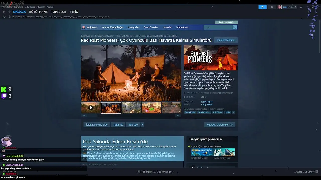Image resolution: width=321 pixels, height=180 pixels.
Task: Open the Mağazanız store menu
Action: click(92, 27)
